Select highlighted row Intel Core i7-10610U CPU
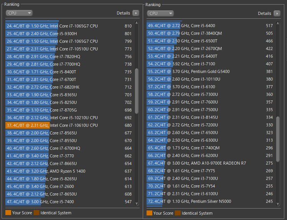Image resolution: width=287 pixels, height=220 pixels. [x=69, y=125]
